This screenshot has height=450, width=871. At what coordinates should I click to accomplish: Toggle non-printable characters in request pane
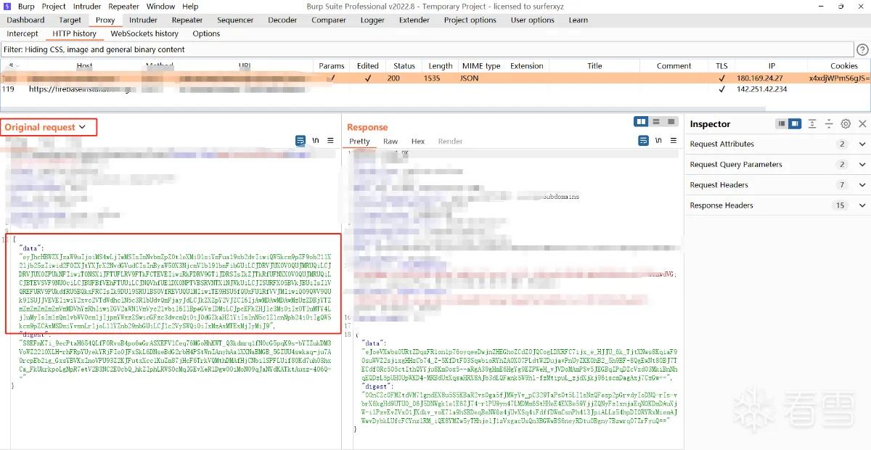316,141
